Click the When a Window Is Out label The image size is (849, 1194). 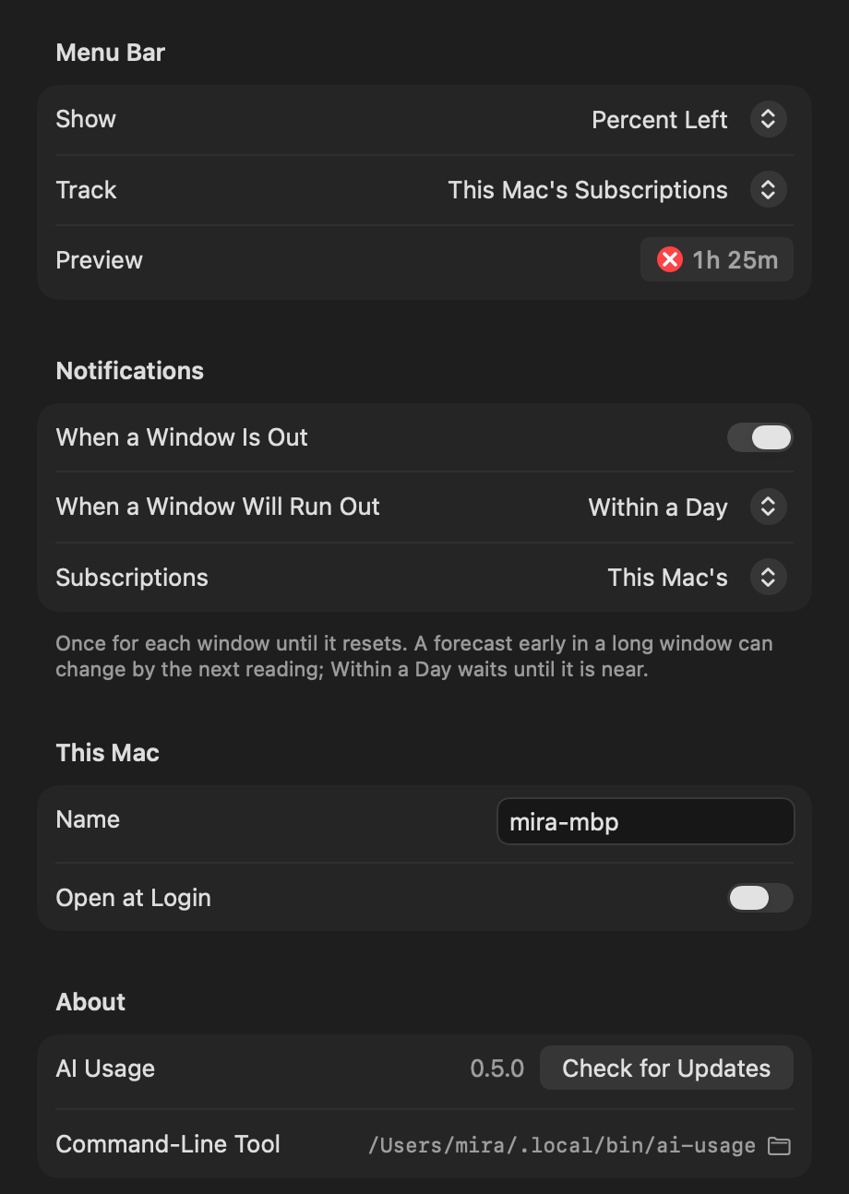click(182, 437)
